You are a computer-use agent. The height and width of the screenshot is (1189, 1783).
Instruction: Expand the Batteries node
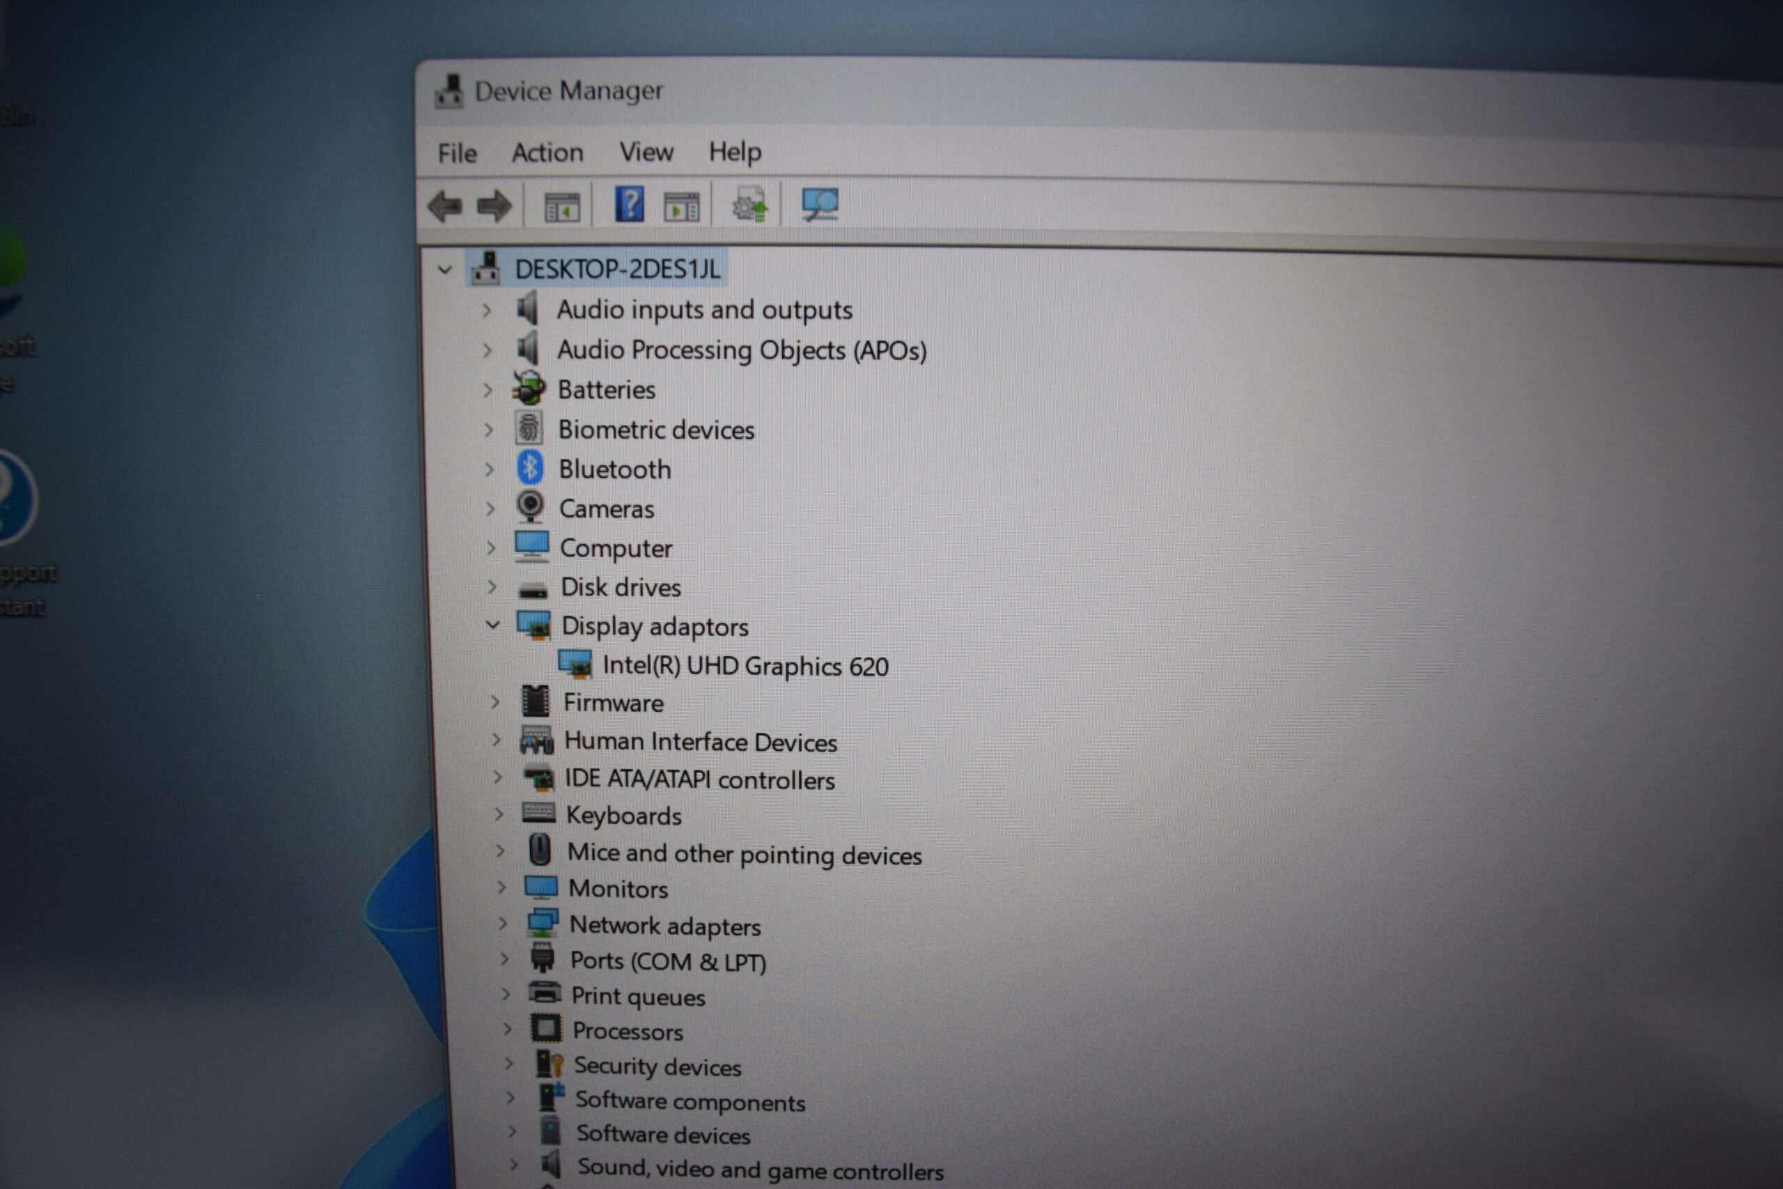click(x=488, y=390)
